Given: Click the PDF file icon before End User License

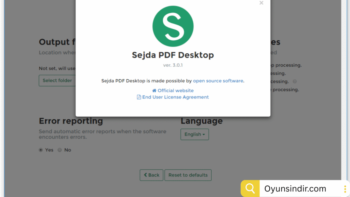Looking at the screenshot, I should point(139,97).
